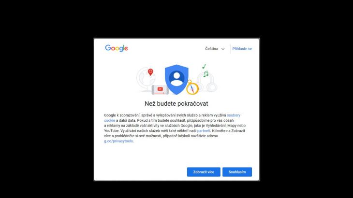This screenshot has height=198, width=353.
Task: Click the grey globe illustration
Action: coord(145,80)
